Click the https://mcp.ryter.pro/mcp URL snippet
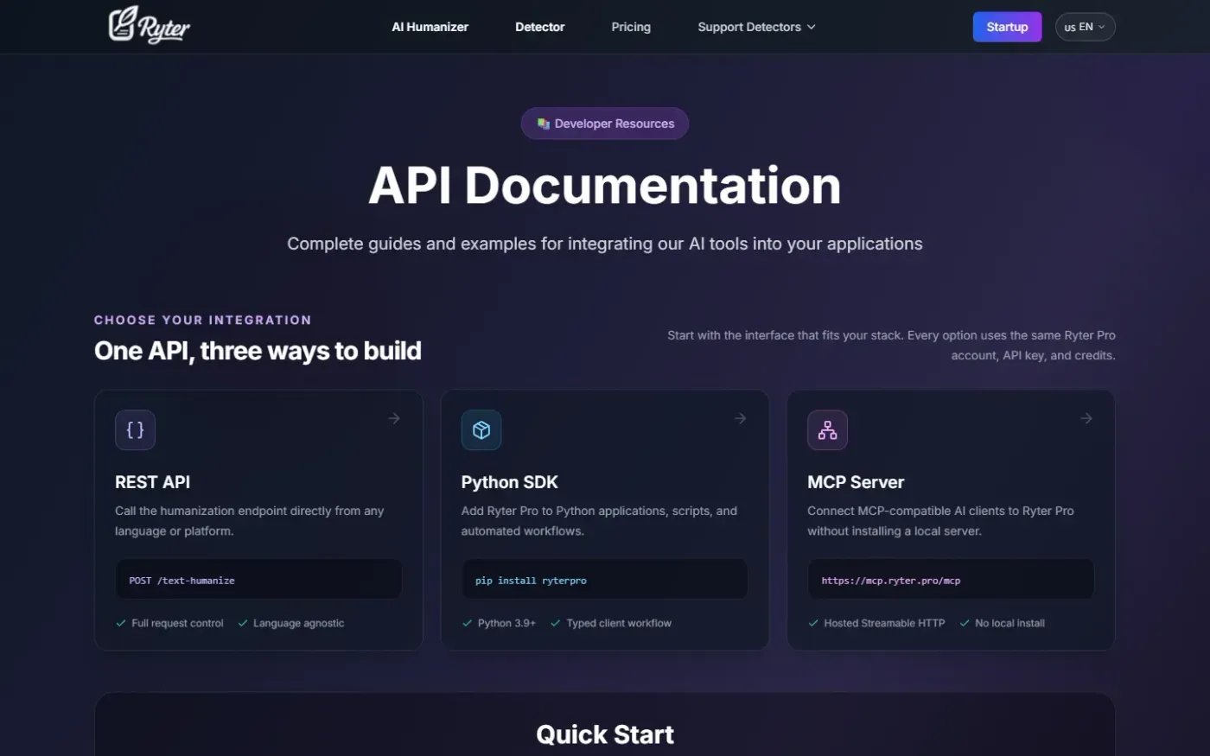The height and width of the screenshot is (756, 1210). (951, 580)
